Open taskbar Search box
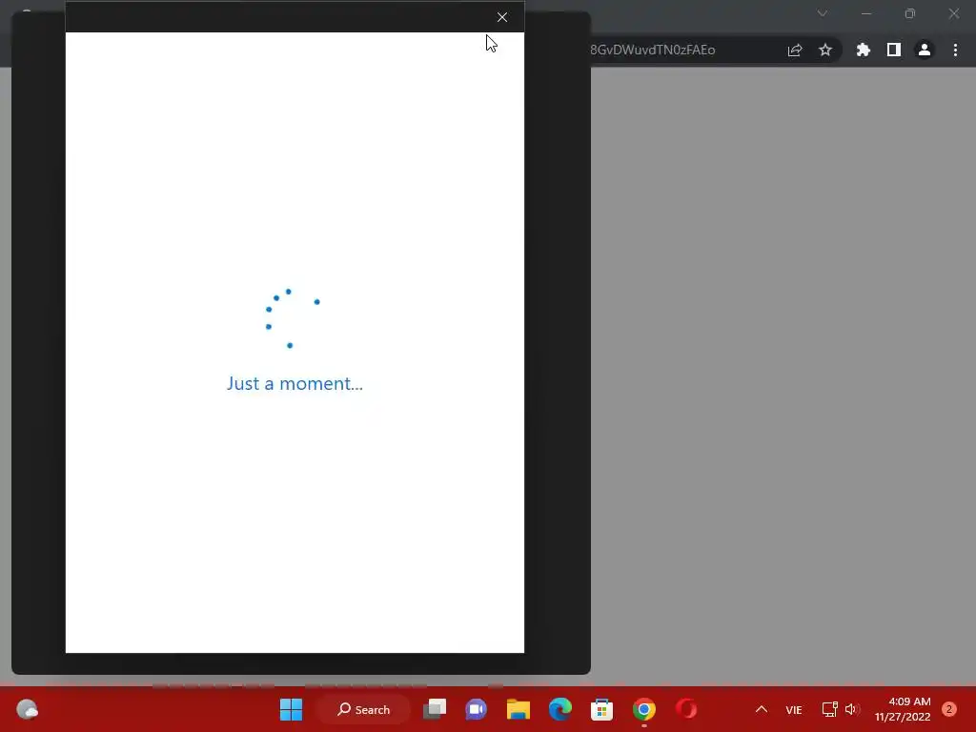 (363, 709)
